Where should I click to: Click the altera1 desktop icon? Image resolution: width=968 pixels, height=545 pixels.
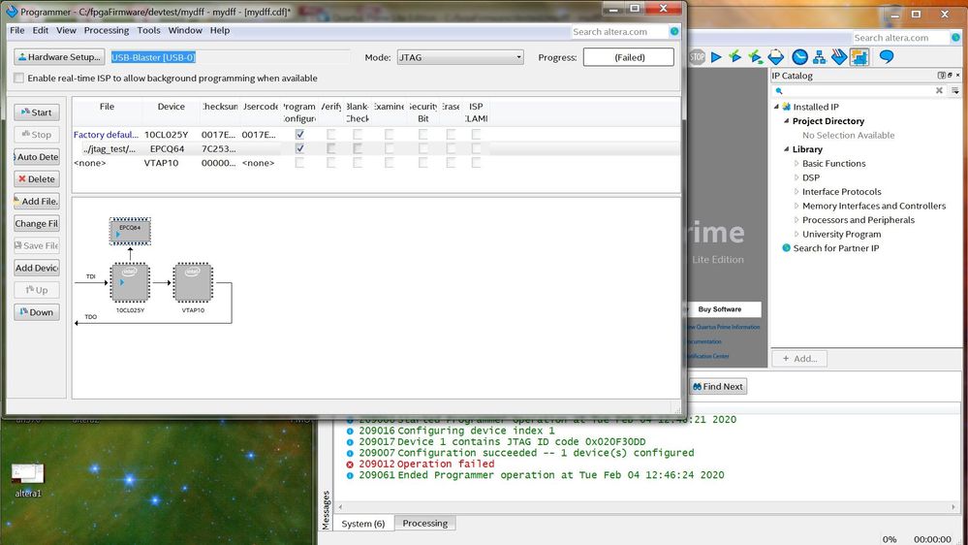27,474
